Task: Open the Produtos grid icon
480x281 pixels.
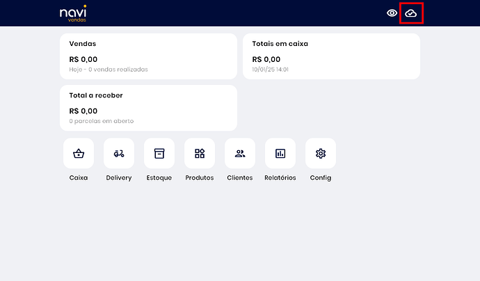Action: [200, 153]
